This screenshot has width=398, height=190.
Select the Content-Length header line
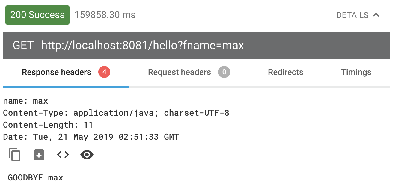click(x=48, y=125)
